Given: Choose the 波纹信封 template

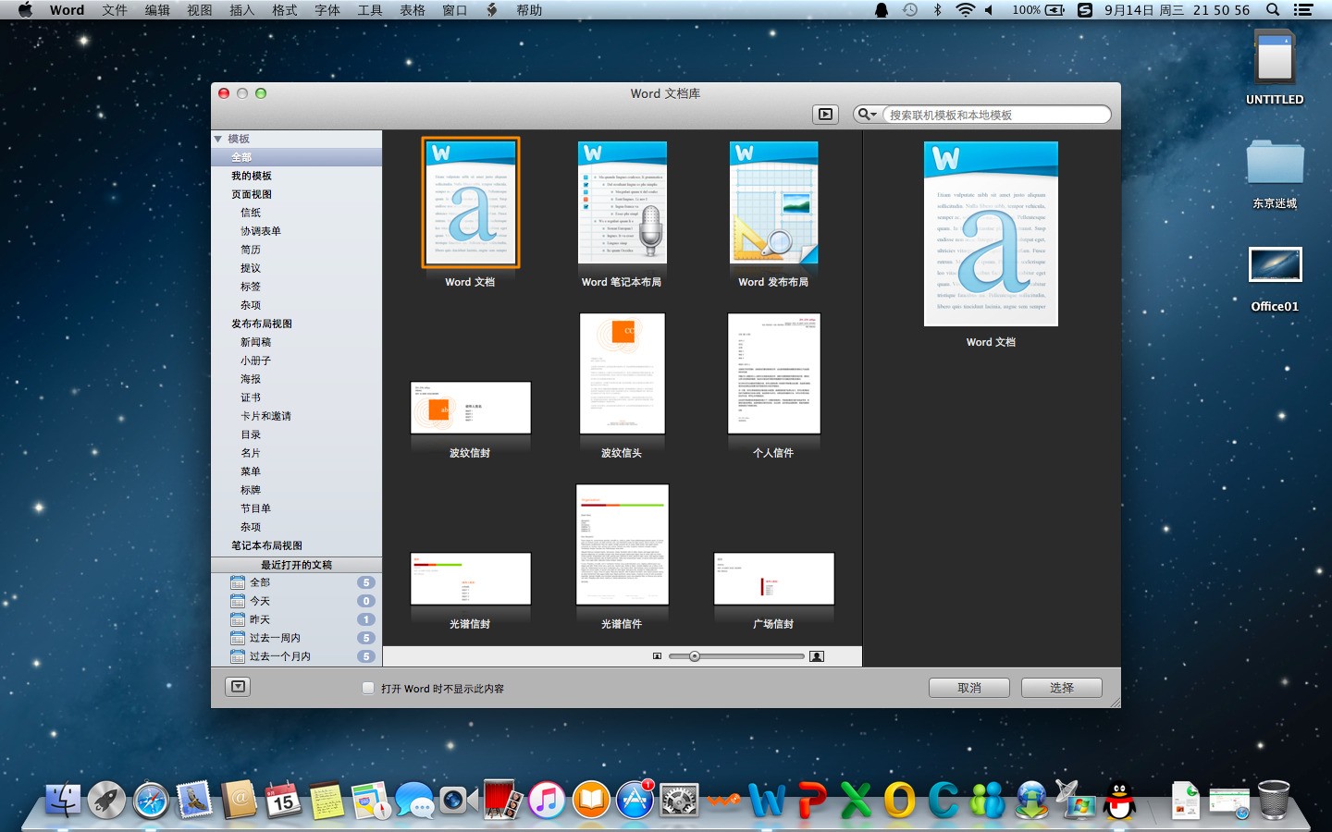Looking at the screenshot, I should click(x=471, y=408).
